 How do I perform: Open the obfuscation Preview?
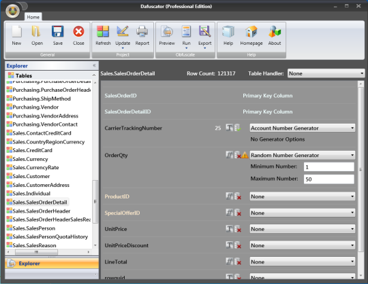pos(167,31)
